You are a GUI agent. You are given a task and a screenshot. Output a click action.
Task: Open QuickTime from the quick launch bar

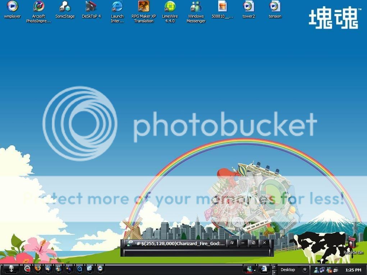tap(79, 269)
